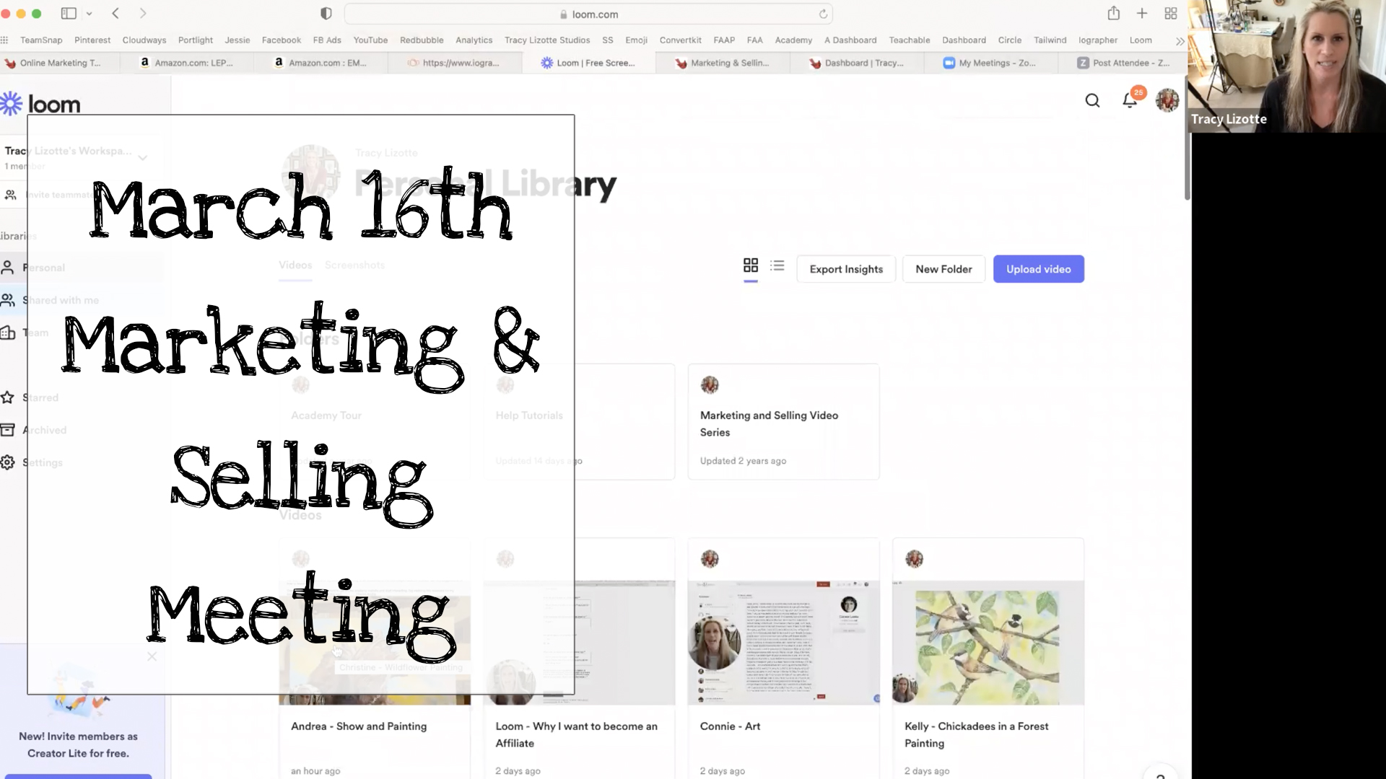Open Academy bookmark
Screen dimensions: 1386x779
click(793, 40)
